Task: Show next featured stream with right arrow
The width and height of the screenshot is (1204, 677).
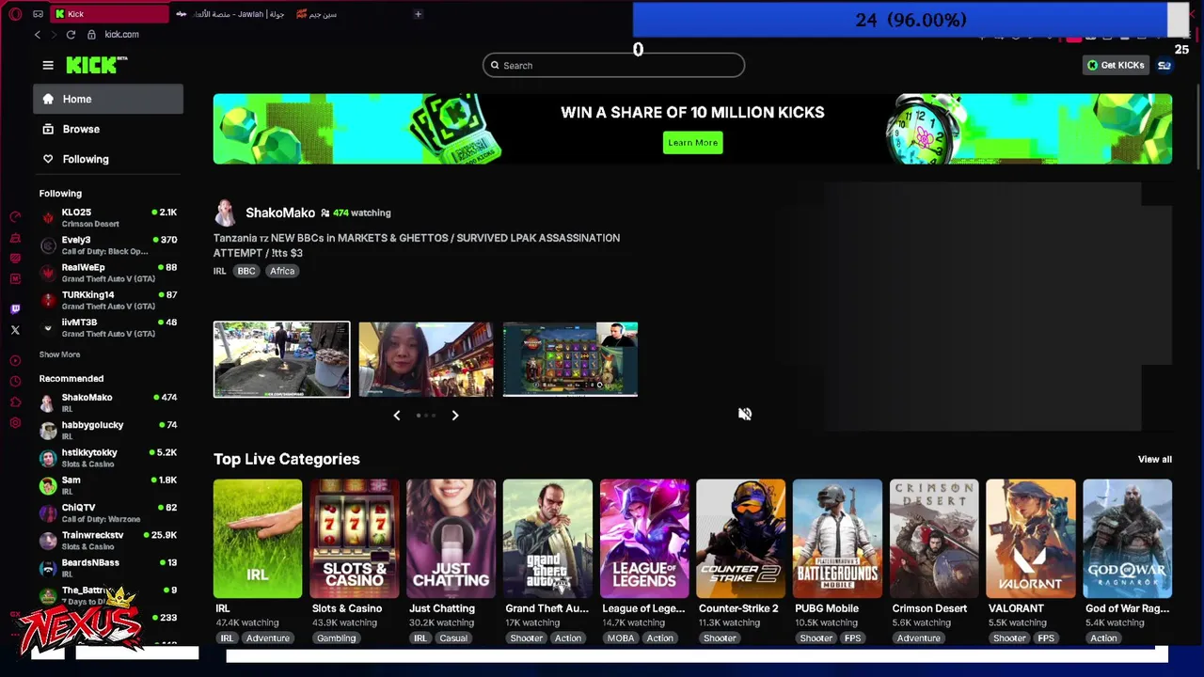Action: point(455,415)
